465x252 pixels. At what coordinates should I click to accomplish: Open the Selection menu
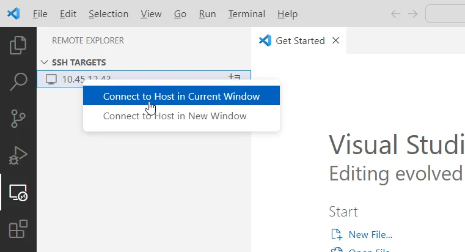click(109, 14)
